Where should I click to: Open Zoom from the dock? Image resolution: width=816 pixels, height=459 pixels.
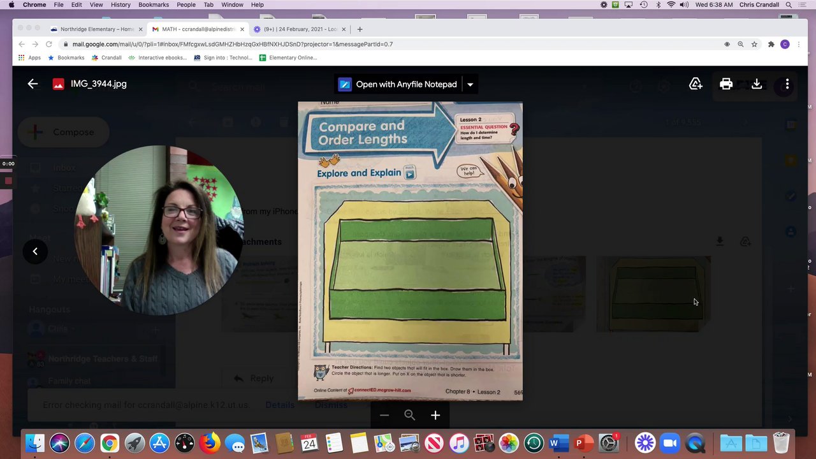point(670,442)
